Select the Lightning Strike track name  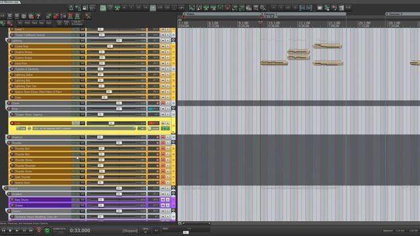[x=24, y=75]
